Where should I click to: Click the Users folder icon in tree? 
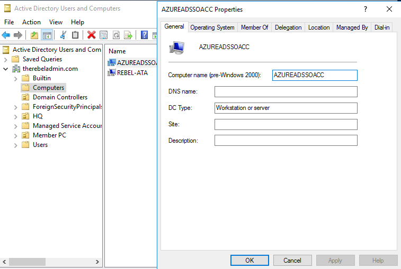point(25,145)
